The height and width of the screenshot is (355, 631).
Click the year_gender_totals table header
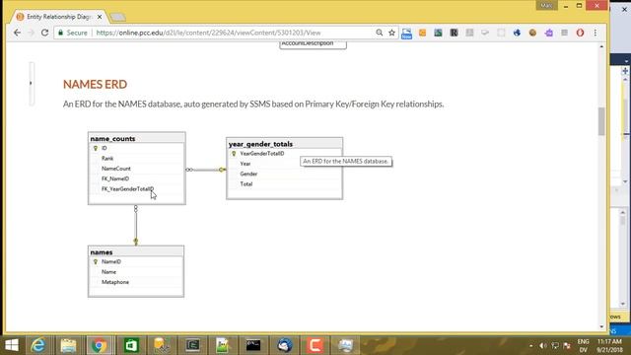(285, 144)
